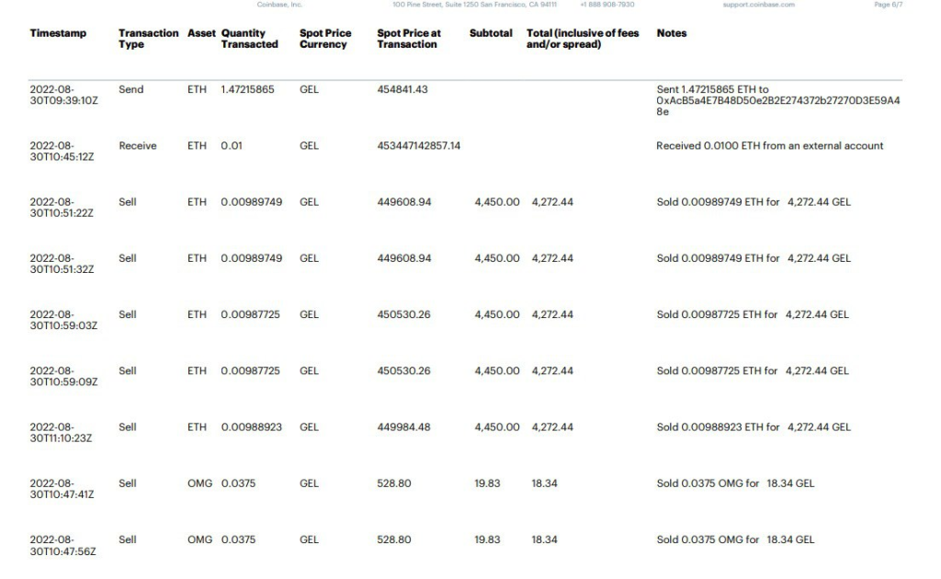Select the Page 6/7 indicator
Screen dimensions: 941x579
click(889, 5)
